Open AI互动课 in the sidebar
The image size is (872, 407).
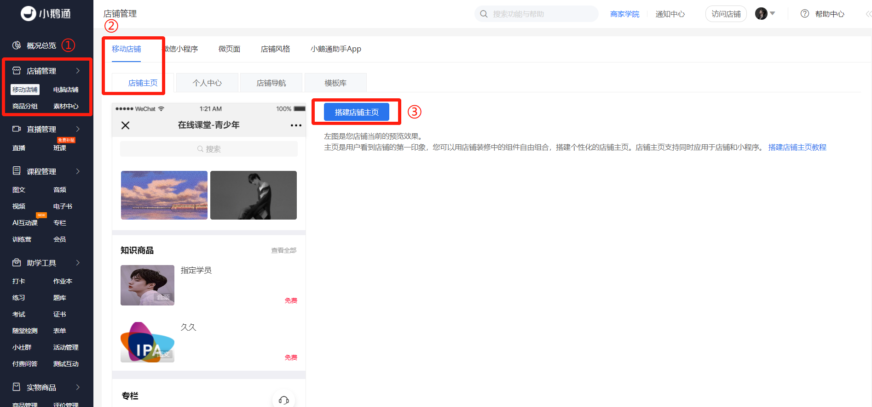[25, 223]
